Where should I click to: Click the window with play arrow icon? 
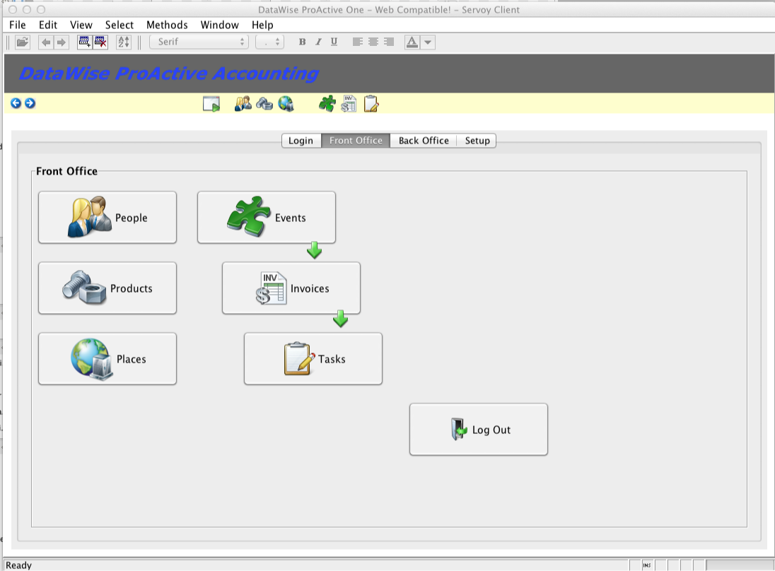[211, 104]
